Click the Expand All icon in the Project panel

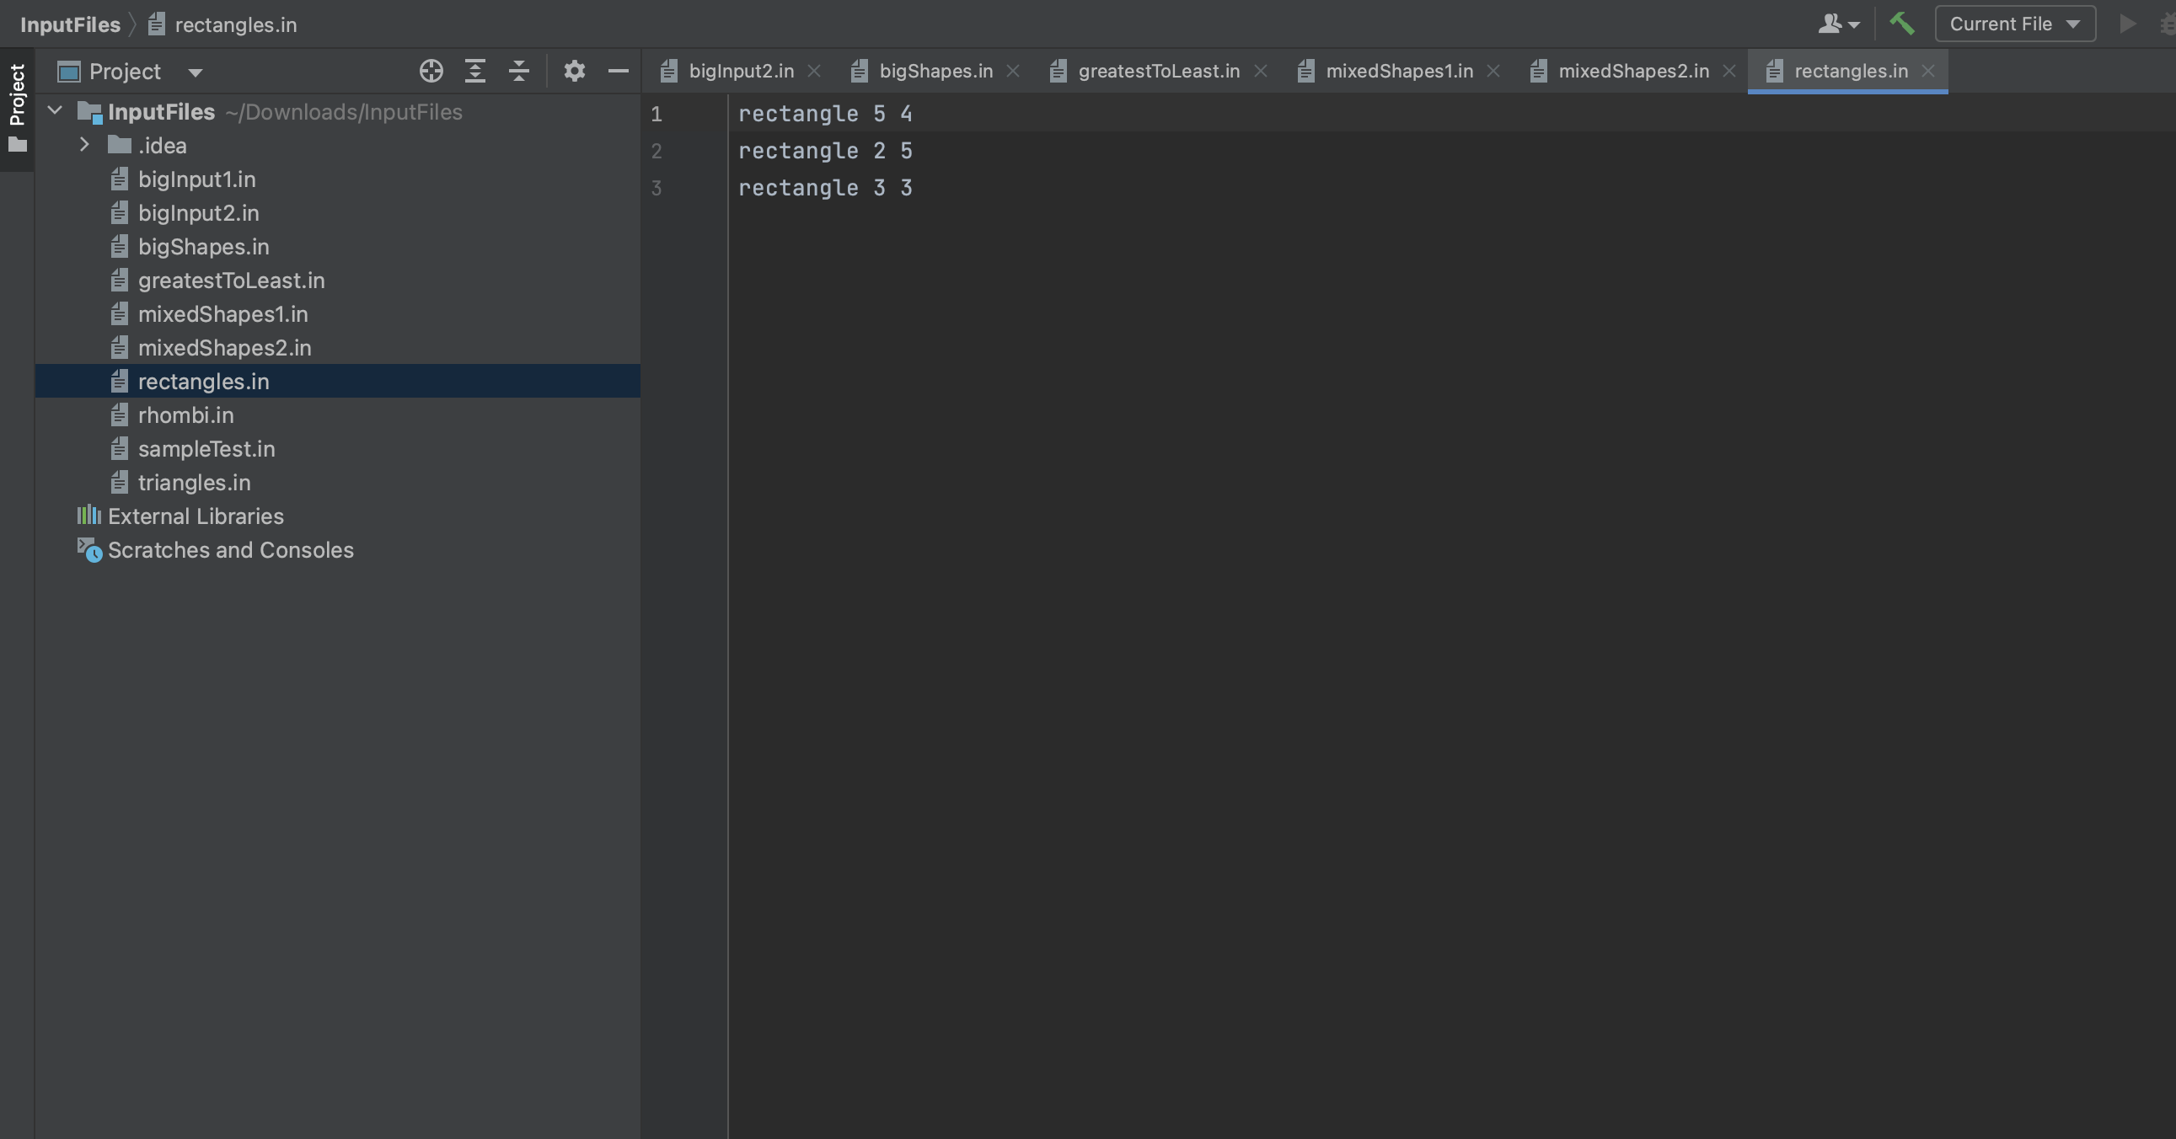[x=474, y=71]
